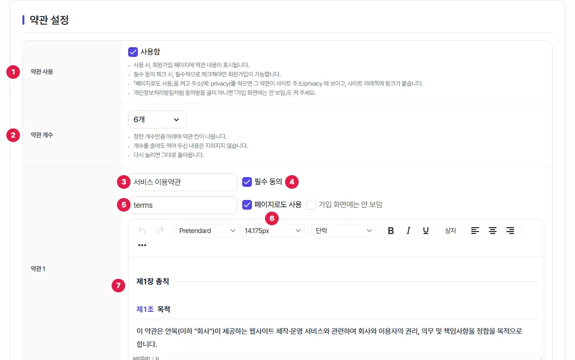This screenshot has height=360, width=575.
Task: Center align the text
Action: tap(493, 231)
